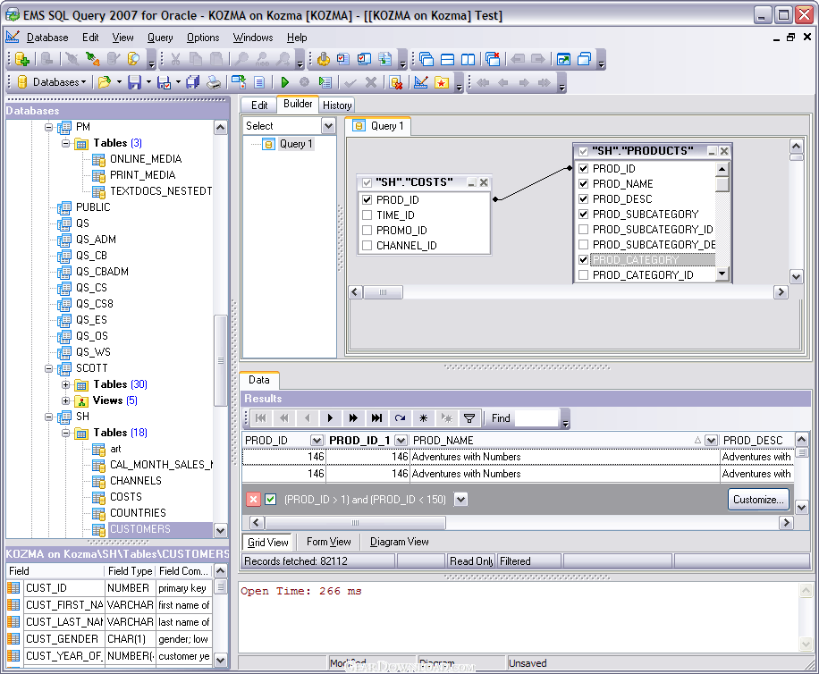Click the horizontal scrollbar thumb in builder diagram
This screenshot has width=819, height=674.
click(x=383, y=292)
